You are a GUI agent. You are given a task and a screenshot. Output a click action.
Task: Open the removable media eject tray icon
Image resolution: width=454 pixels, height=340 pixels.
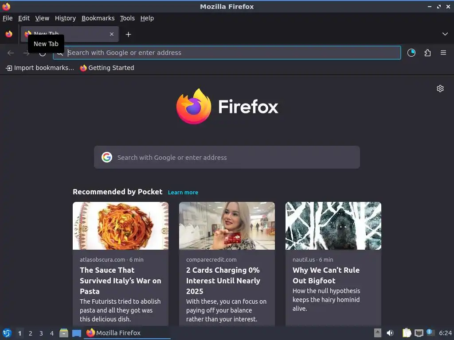point(378,333)
